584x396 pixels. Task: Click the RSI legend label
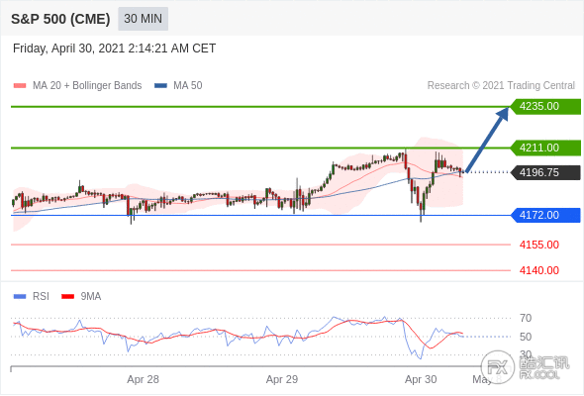pos(41,297)
